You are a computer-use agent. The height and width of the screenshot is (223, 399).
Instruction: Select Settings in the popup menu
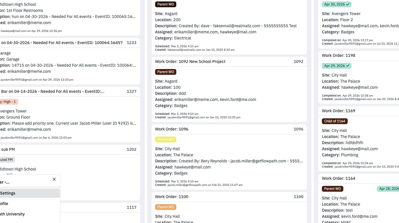(x=29, y=193)
